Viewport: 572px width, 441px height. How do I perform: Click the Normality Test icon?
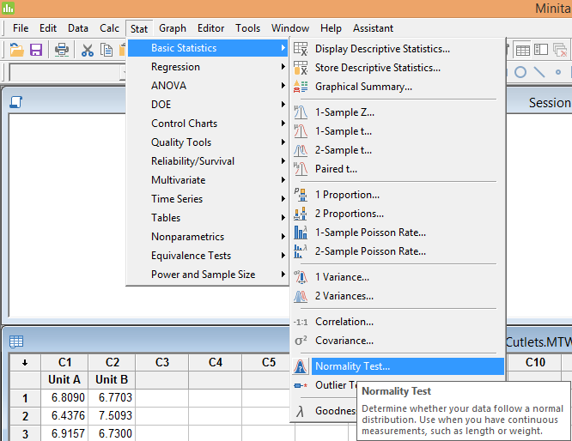tap(301, 366)
